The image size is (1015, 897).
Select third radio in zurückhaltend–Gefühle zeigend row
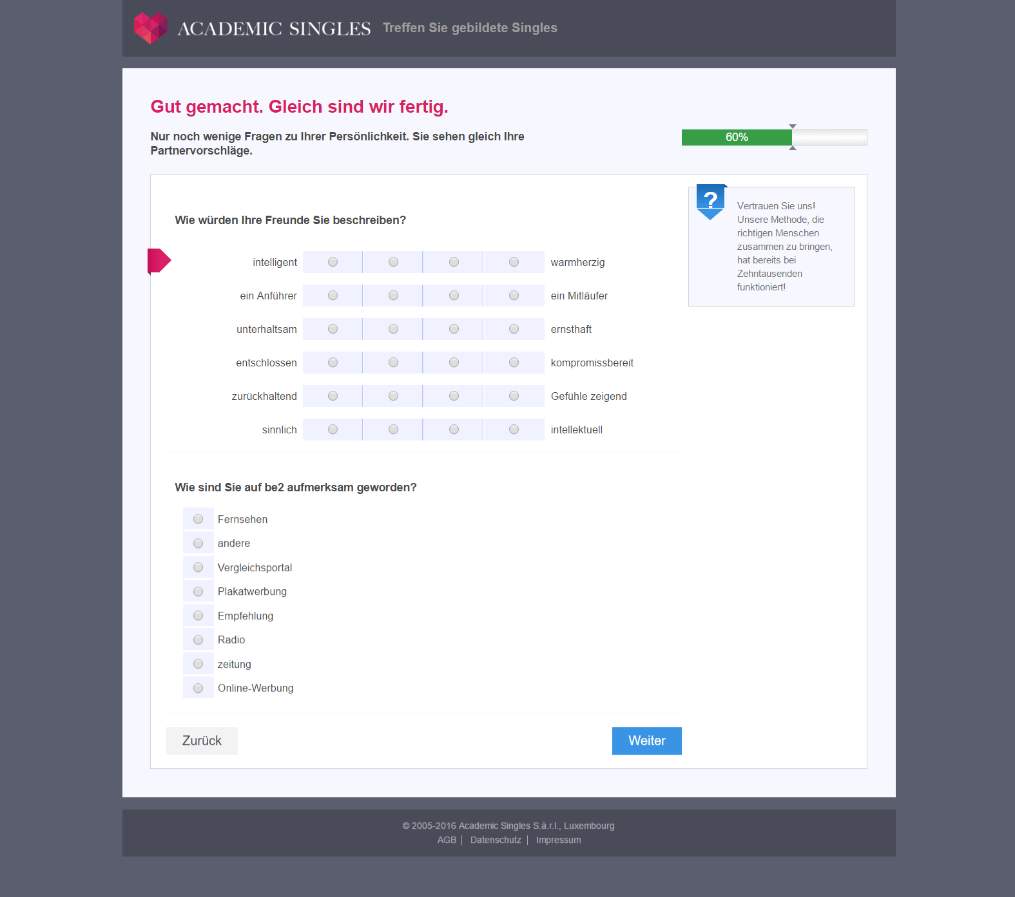pos(454,396)
